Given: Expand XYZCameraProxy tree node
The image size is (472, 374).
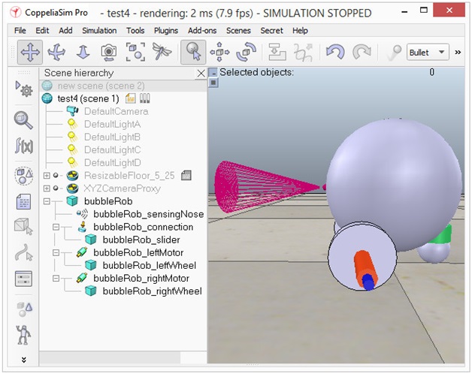Looking at the screenshot, I should 47,189.
